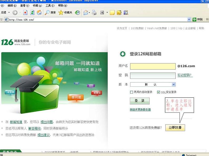Open the 帮助 menu
This screenshot has height=156, width=209.
click(x=63, y=5)
